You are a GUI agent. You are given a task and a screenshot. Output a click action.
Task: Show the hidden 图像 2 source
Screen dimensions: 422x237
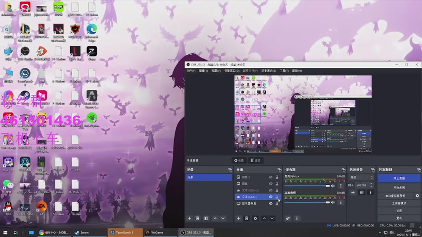click(271, 177)
